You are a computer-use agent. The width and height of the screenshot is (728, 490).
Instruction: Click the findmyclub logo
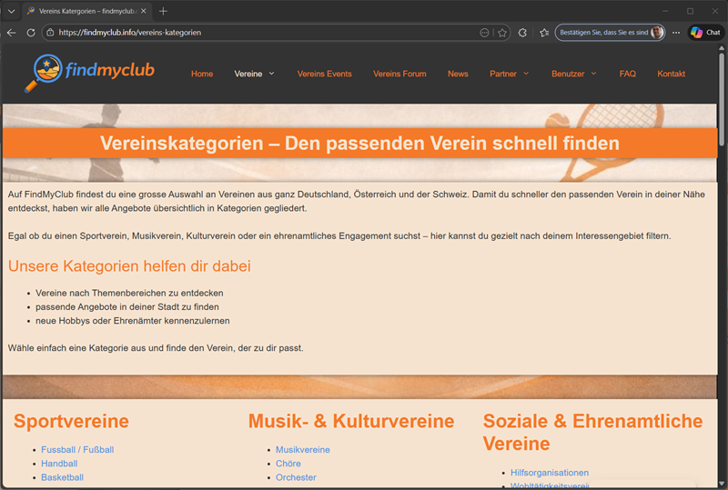(89, 73)
